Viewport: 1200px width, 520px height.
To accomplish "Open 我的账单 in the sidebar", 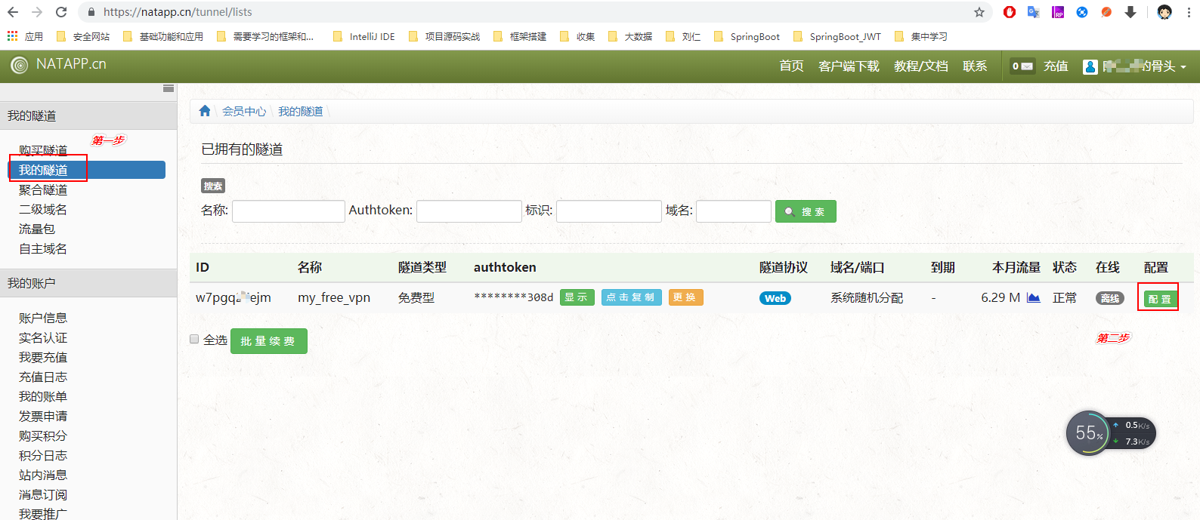I will [43, 396].
